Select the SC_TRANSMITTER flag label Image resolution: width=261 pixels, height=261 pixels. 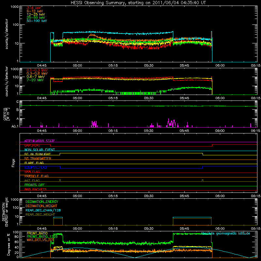(x=38, y=159)
